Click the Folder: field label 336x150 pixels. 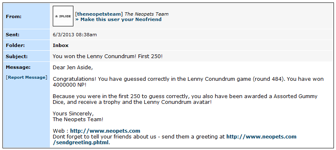15,45
